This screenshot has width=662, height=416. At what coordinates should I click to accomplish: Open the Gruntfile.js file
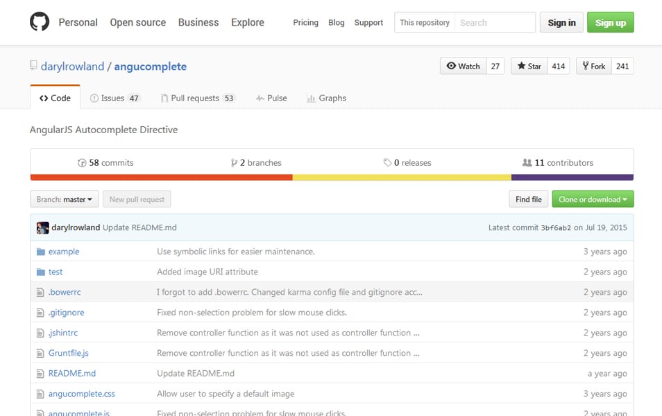click(x=69, y=353)
